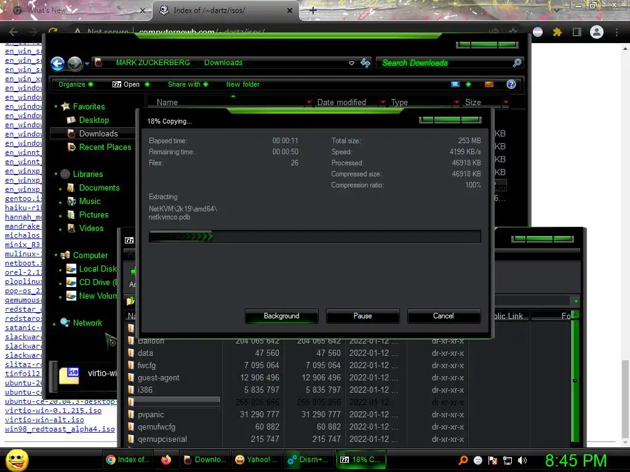Image resolution: width=630 pixels, height=472 pixels.
Task: Click the search magnifier in the system tray
Action: 463,460
